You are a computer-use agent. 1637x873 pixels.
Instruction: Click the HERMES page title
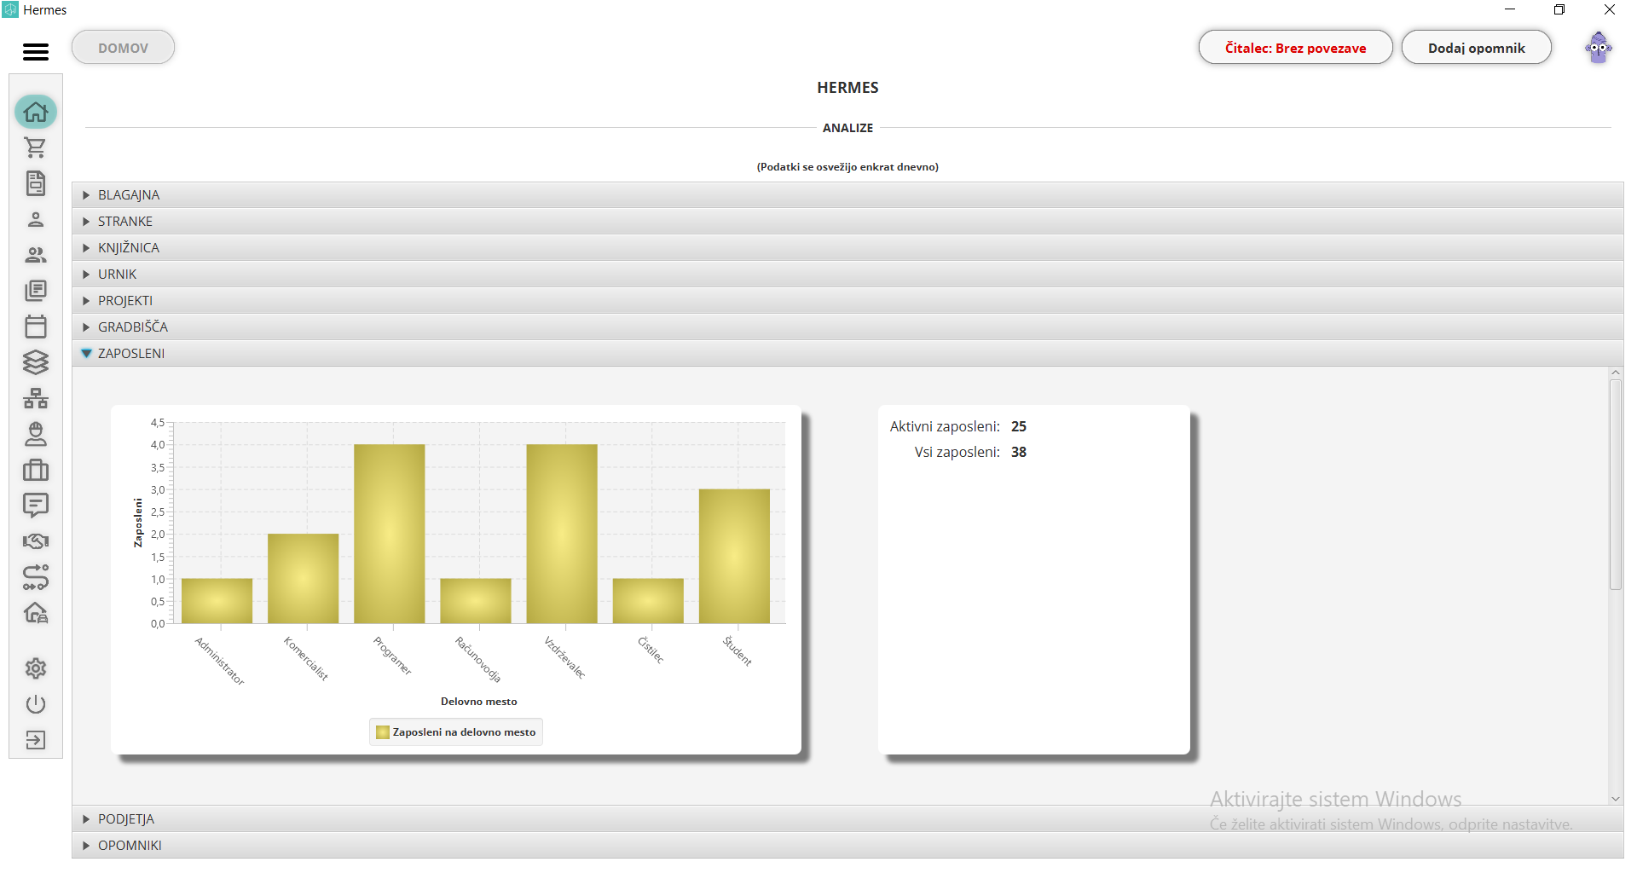coord(847,88)
